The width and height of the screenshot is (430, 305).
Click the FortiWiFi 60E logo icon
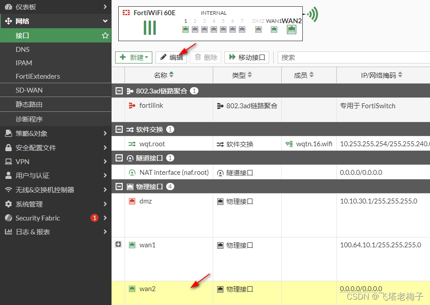pyautogui.click(x=126, y=13)
